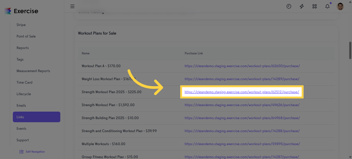The width and height of the screenshot is (352, 159).
Task: Click 'Group Fitness Workout Plan - $15.00' text
Action: (110, 157)
